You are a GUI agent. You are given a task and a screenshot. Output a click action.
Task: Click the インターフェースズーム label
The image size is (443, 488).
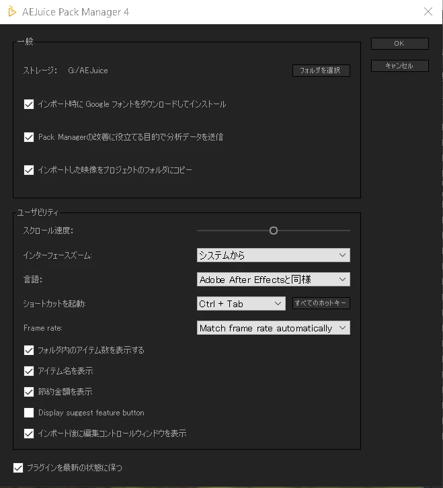pos(58,255)
